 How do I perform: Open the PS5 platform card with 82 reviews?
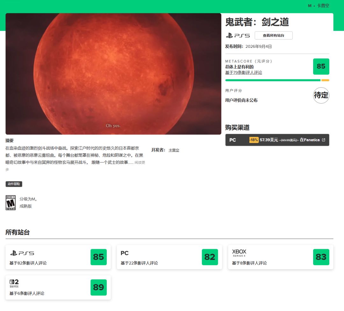[x=58, y=257]
